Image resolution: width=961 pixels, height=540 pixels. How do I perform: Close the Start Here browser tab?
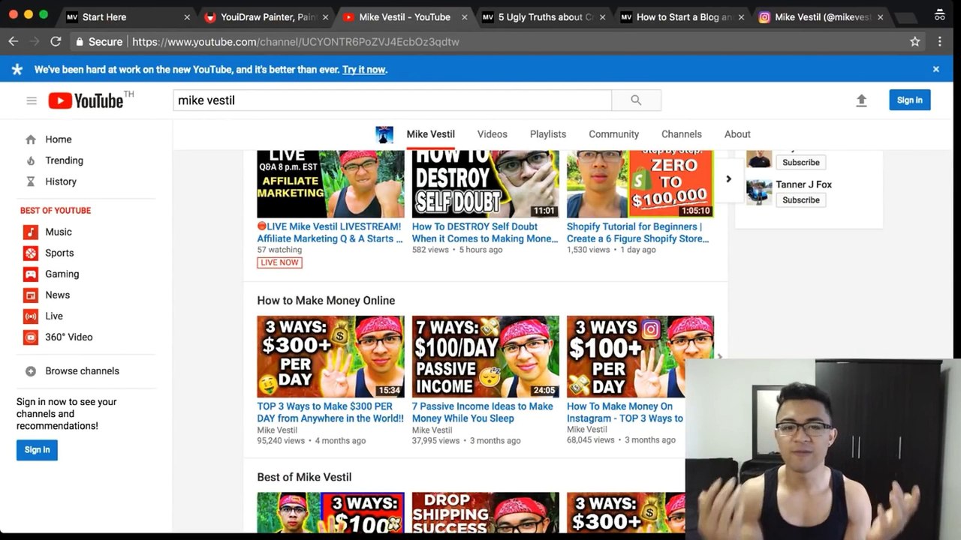(187, 17)
